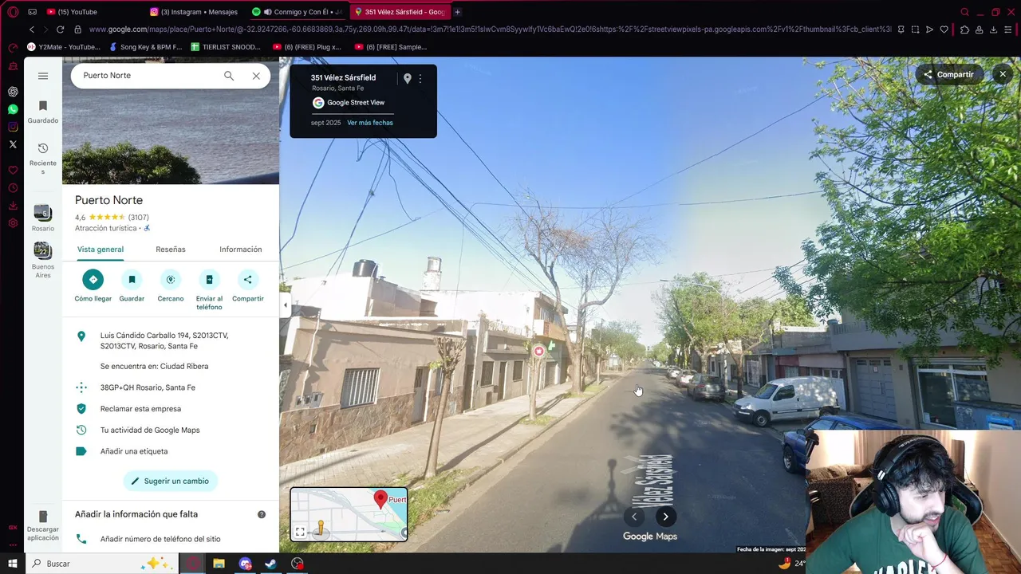Click the Guardar bookmark icon

(x=132, y=280)
